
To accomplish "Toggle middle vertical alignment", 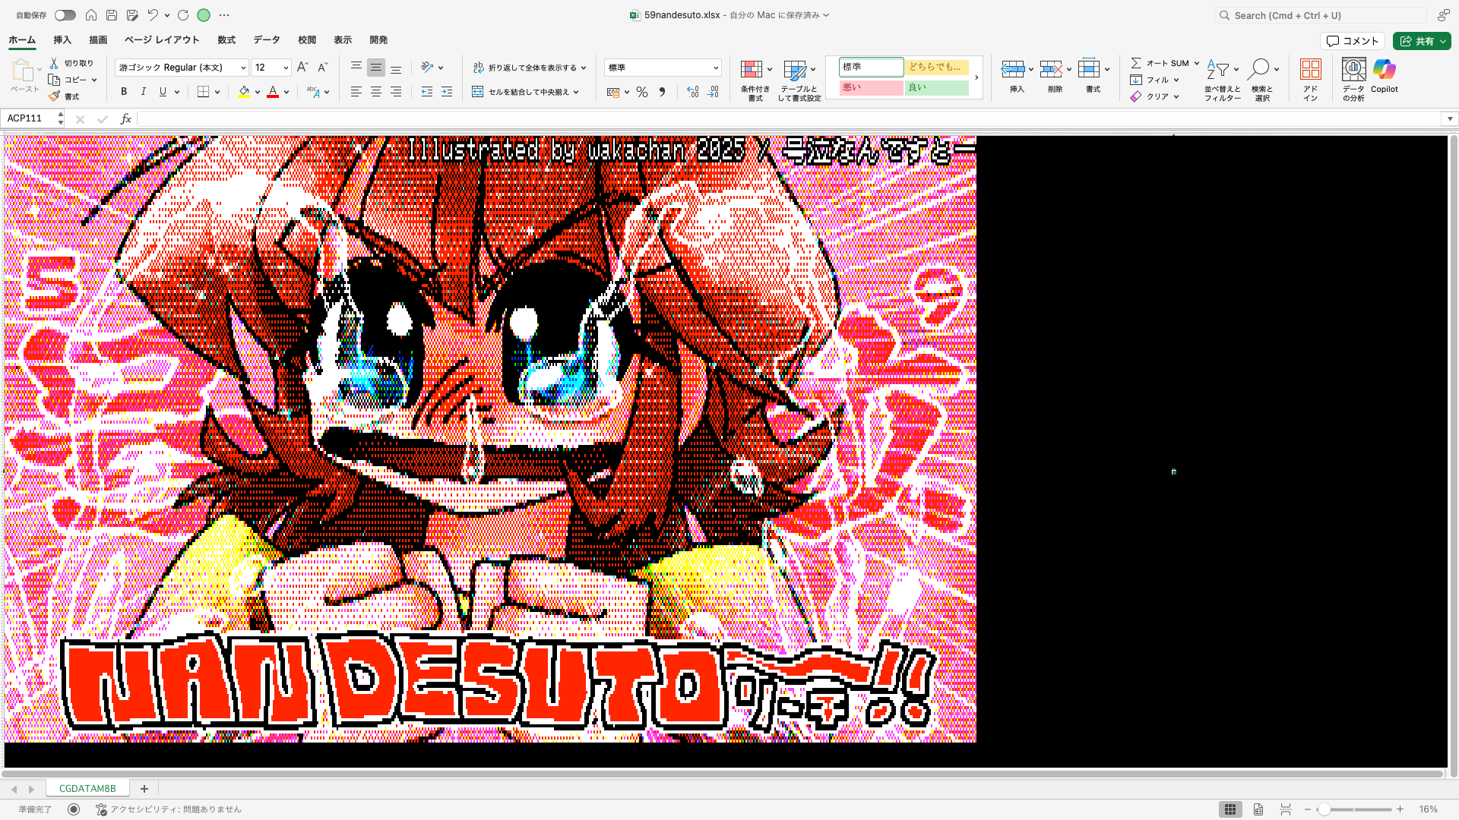I will coord(376,68).
